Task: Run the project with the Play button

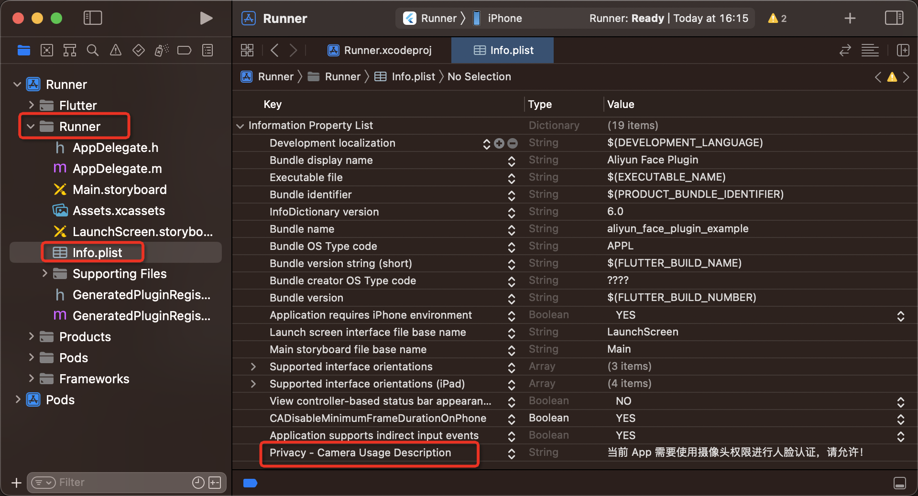Action: point(207,18)
